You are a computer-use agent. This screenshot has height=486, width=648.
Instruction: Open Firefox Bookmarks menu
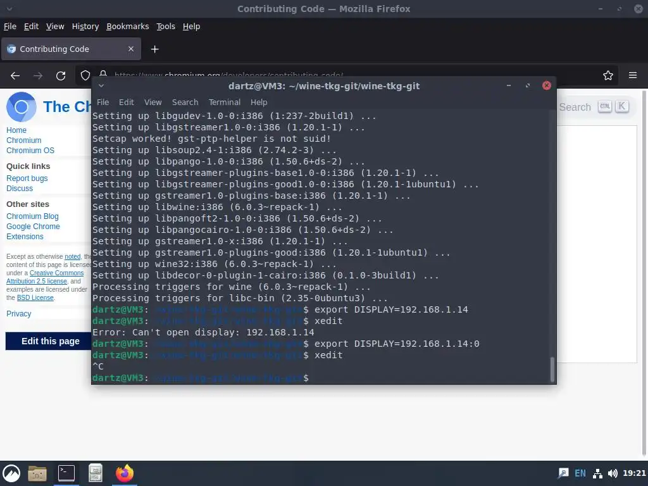click(x=128, y=27)
